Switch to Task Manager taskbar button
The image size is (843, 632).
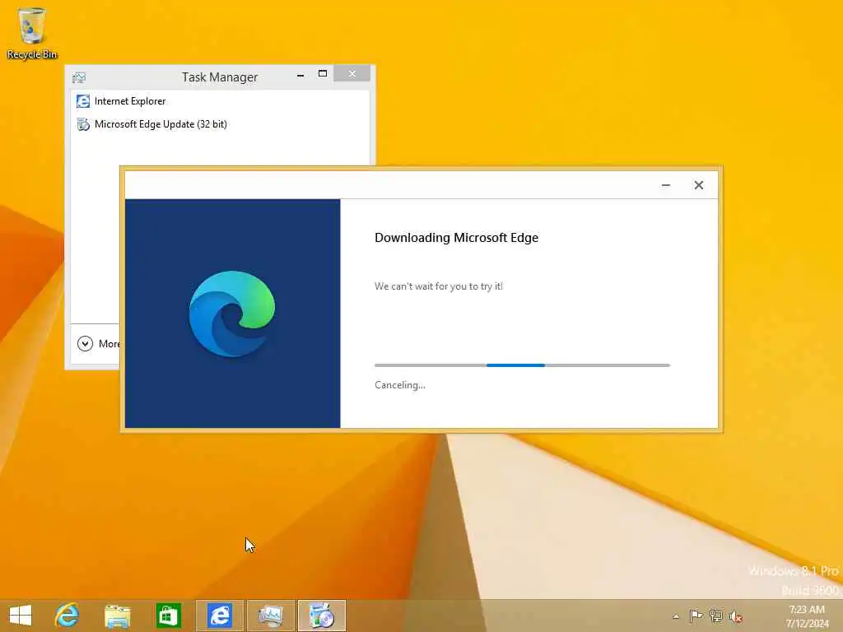[x=270, y=616]
